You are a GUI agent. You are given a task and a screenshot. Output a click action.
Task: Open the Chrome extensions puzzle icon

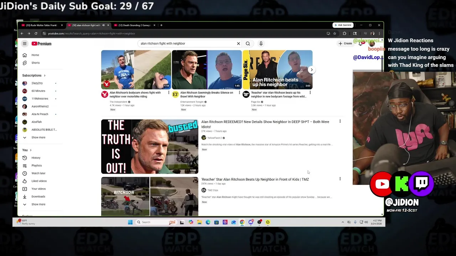pyautogui.click(x=344, y=33)
